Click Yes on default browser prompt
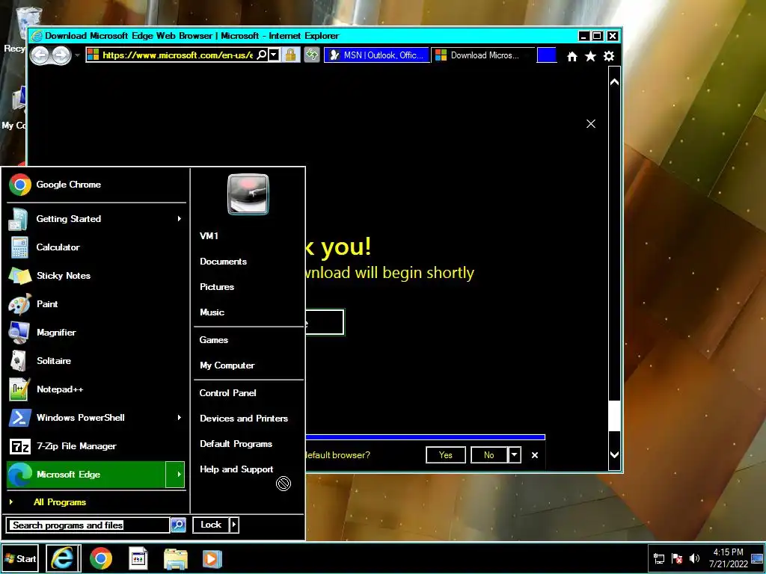This screenshot has height=574, width=766. (446, 455)
